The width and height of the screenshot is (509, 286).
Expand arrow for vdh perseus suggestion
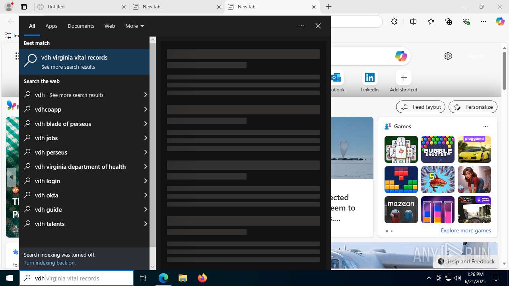coord(146,152)
